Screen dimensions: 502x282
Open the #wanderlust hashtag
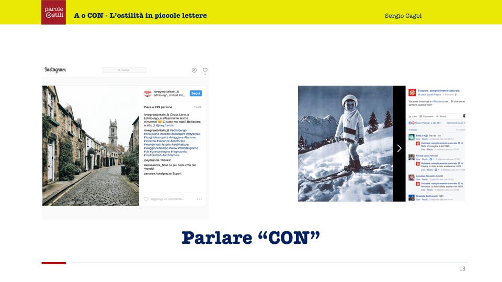tap(152, 145)
